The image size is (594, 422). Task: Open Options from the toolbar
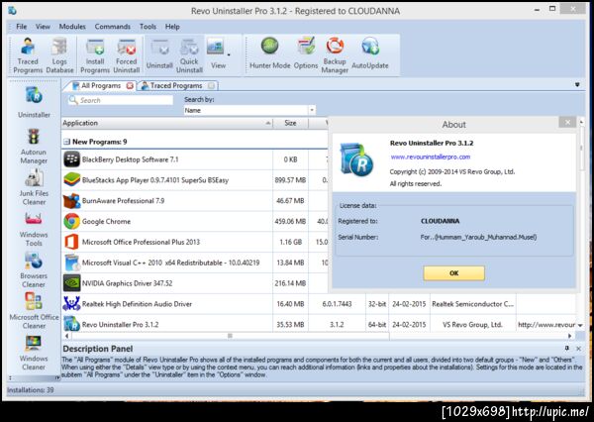point(306,53)
